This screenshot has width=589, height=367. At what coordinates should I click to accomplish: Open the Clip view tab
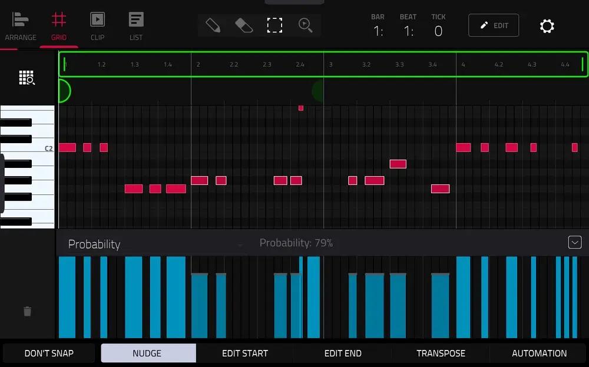[97, 26]
